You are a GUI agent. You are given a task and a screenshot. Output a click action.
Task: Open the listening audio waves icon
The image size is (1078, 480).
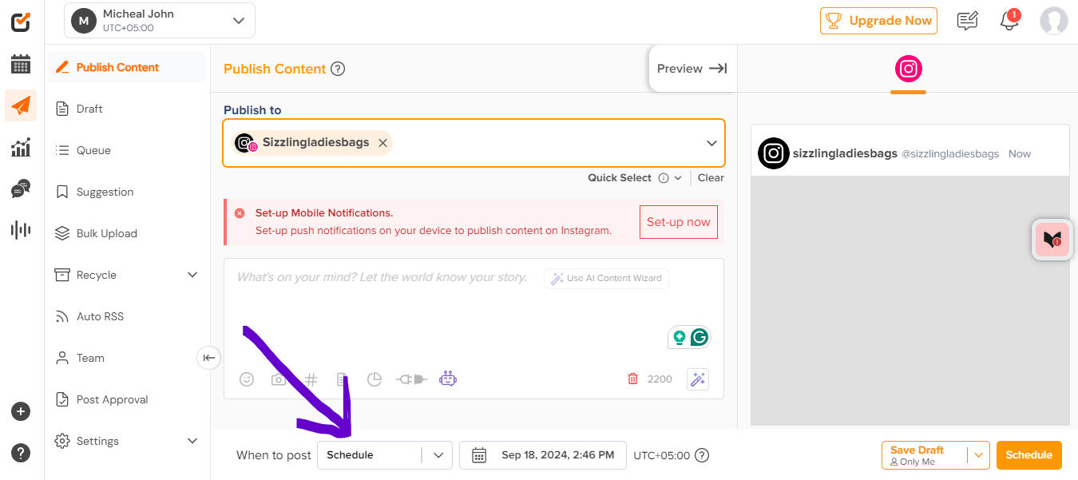coord(21,230)
